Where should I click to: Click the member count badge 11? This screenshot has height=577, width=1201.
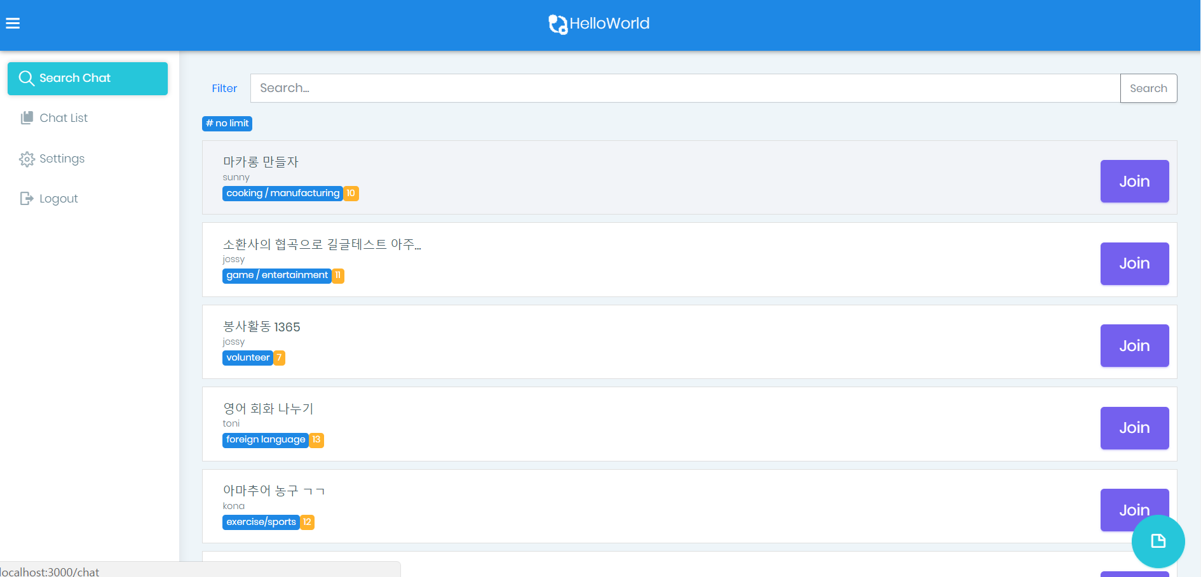[338, 275]
